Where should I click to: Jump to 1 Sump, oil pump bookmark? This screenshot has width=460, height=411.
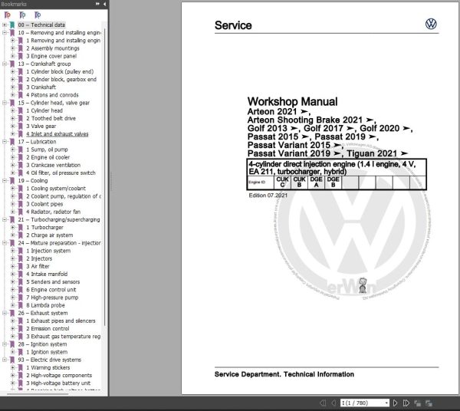pos(47,150)
